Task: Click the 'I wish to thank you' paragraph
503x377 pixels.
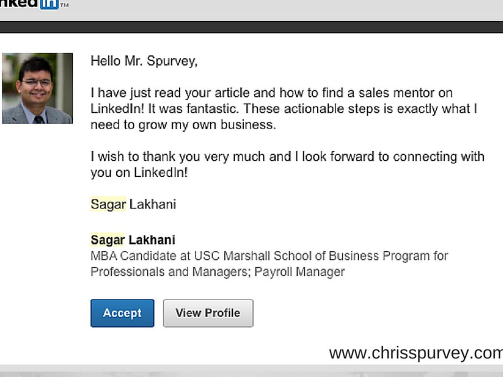Action: [x=287, y=164]
